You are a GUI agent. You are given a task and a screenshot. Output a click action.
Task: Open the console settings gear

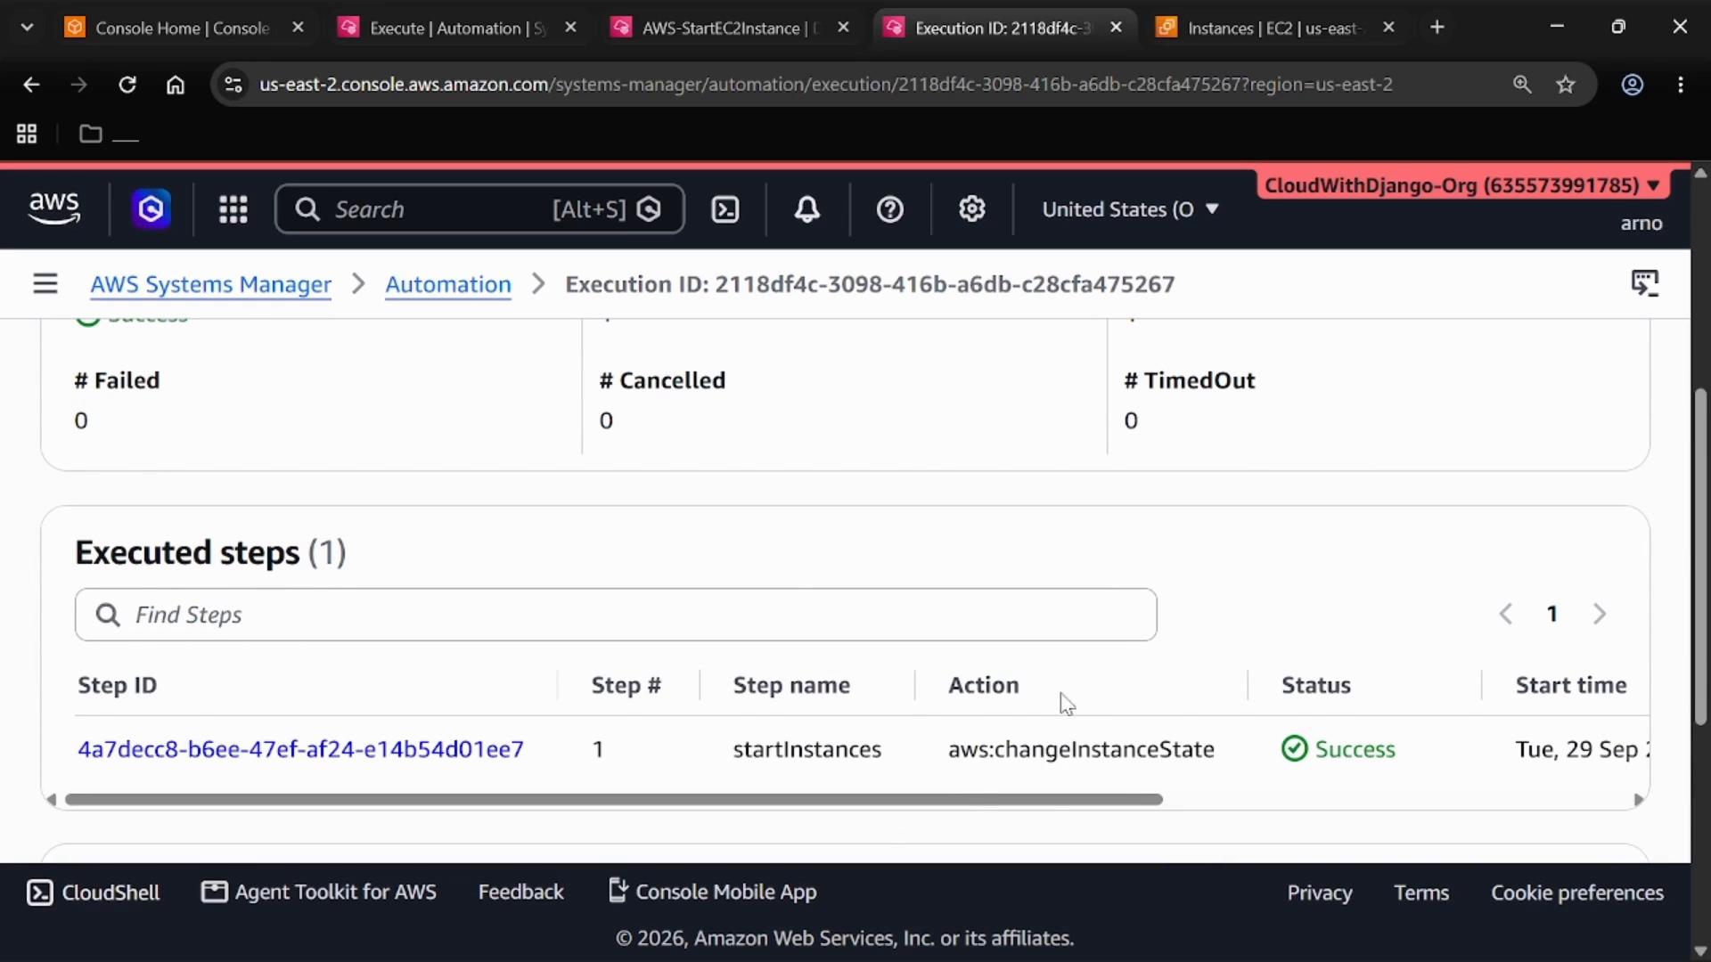(972, 209)
